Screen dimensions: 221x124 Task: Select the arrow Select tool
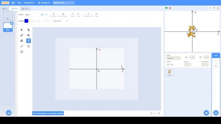coord(21,30)
